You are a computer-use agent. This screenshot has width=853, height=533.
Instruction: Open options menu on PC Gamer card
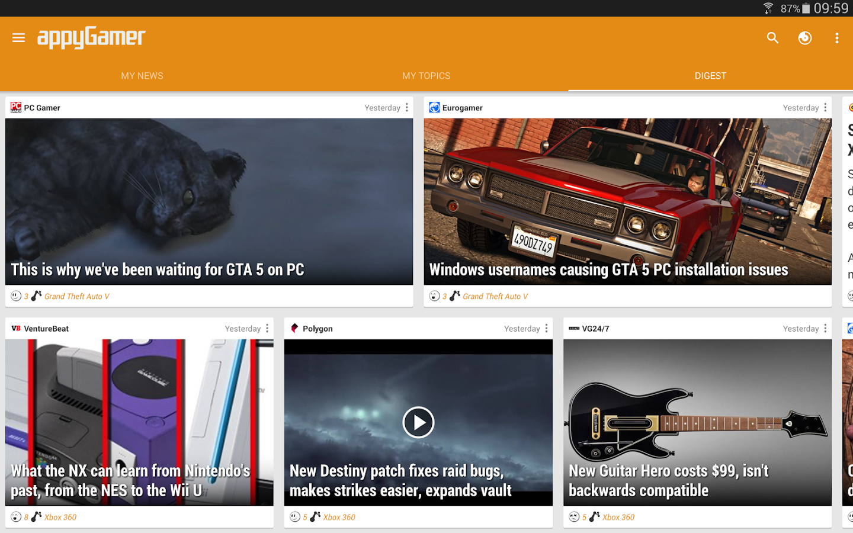(x=407, y=107)
